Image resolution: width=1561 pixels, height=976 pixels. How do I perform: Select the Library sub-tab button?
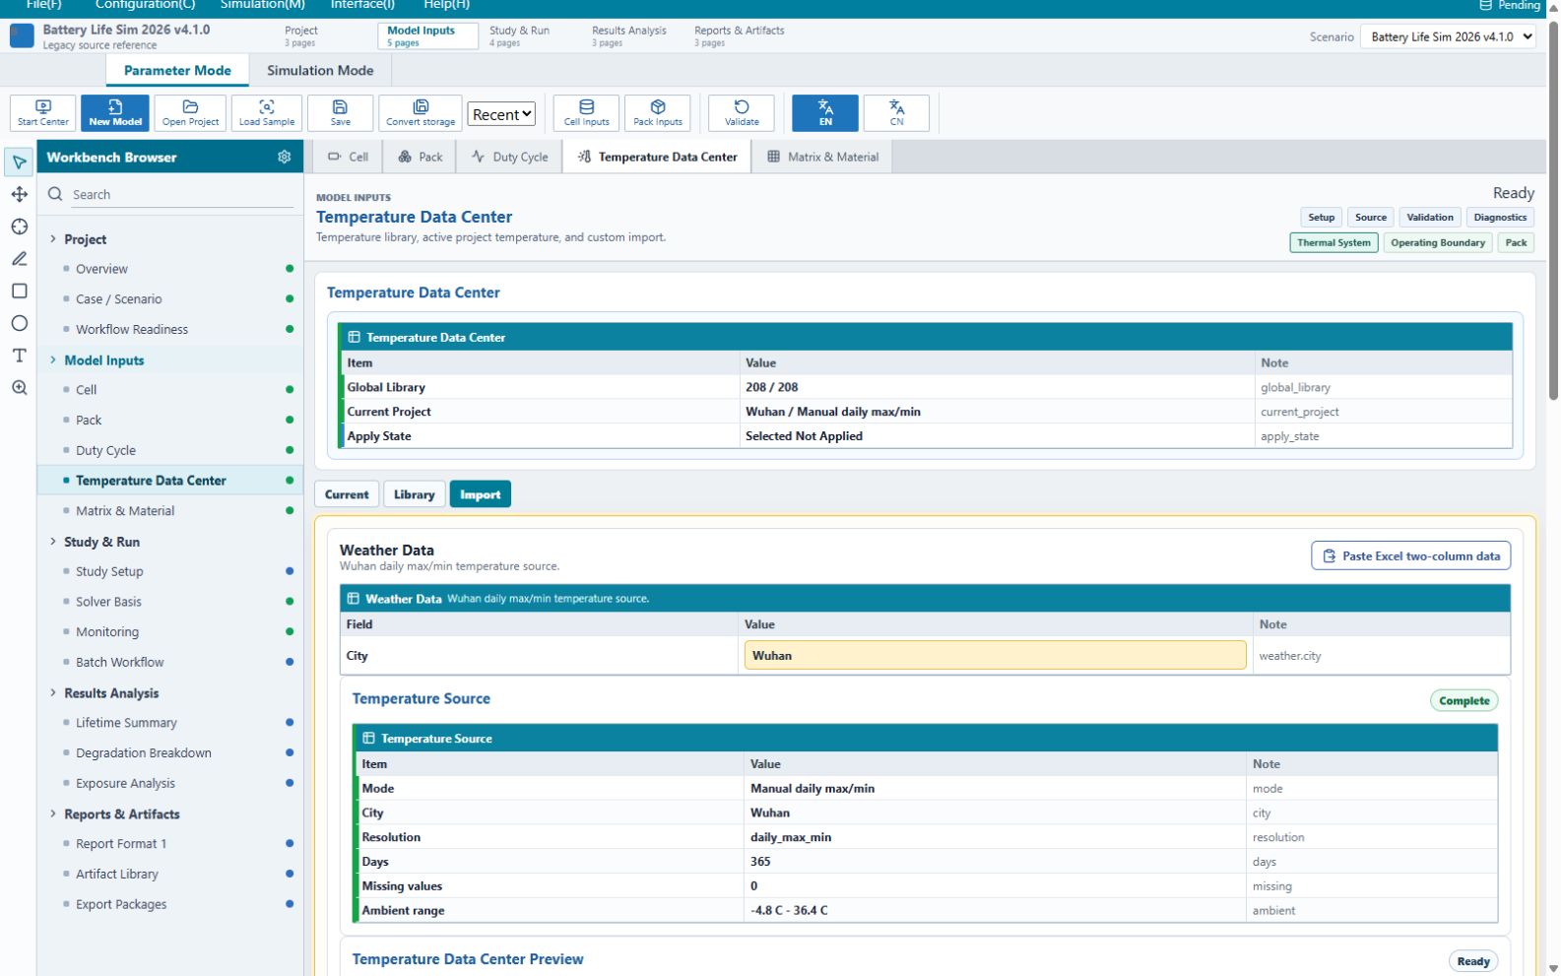(x=415, y=494)
